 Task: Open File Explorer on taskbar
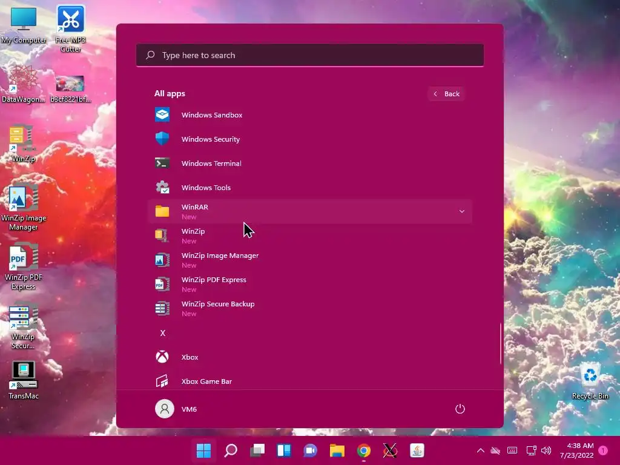coord(337,450)
